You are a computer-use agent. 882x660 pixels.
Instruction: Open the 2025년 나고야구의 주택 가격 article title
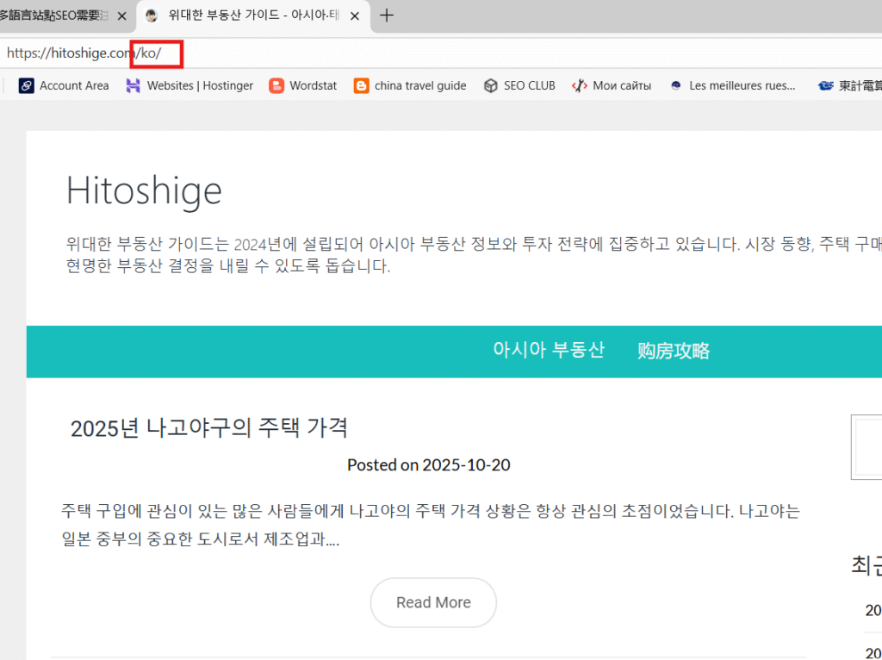(209, 427)
